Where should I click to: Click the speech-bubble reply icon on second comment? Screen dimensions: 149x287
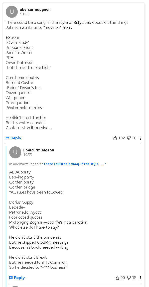pos(11,277)
